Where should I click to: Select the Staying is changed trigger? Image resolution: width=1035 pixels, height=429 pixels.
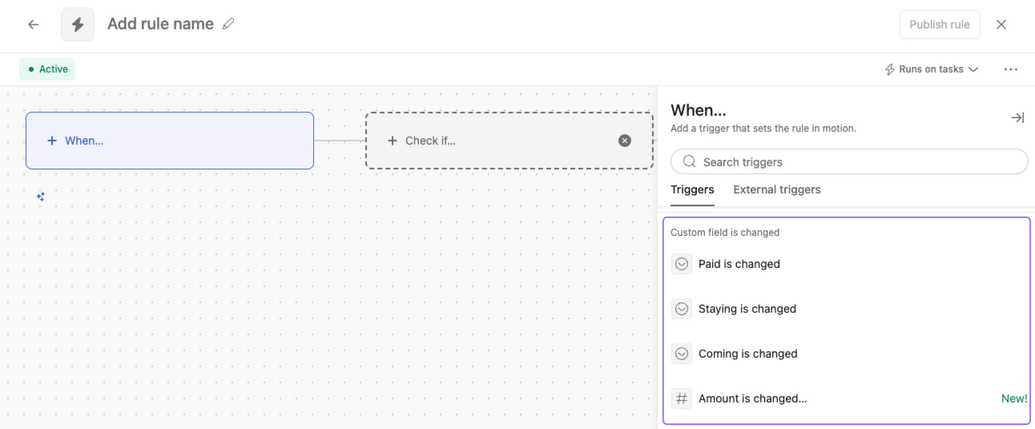point(746,309)
